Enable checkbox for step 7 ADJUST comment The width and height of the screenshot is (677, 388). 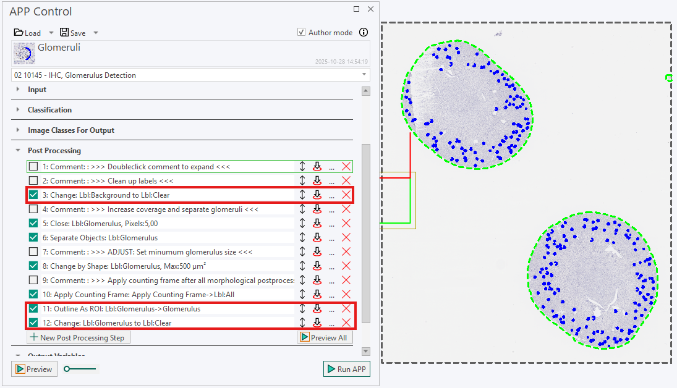coord(33,251)
